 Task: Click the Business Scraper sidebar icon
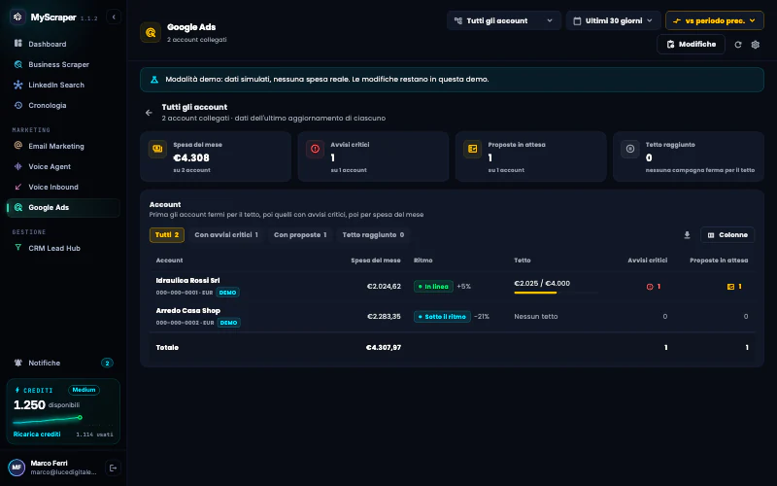click(x=18, y=64)
